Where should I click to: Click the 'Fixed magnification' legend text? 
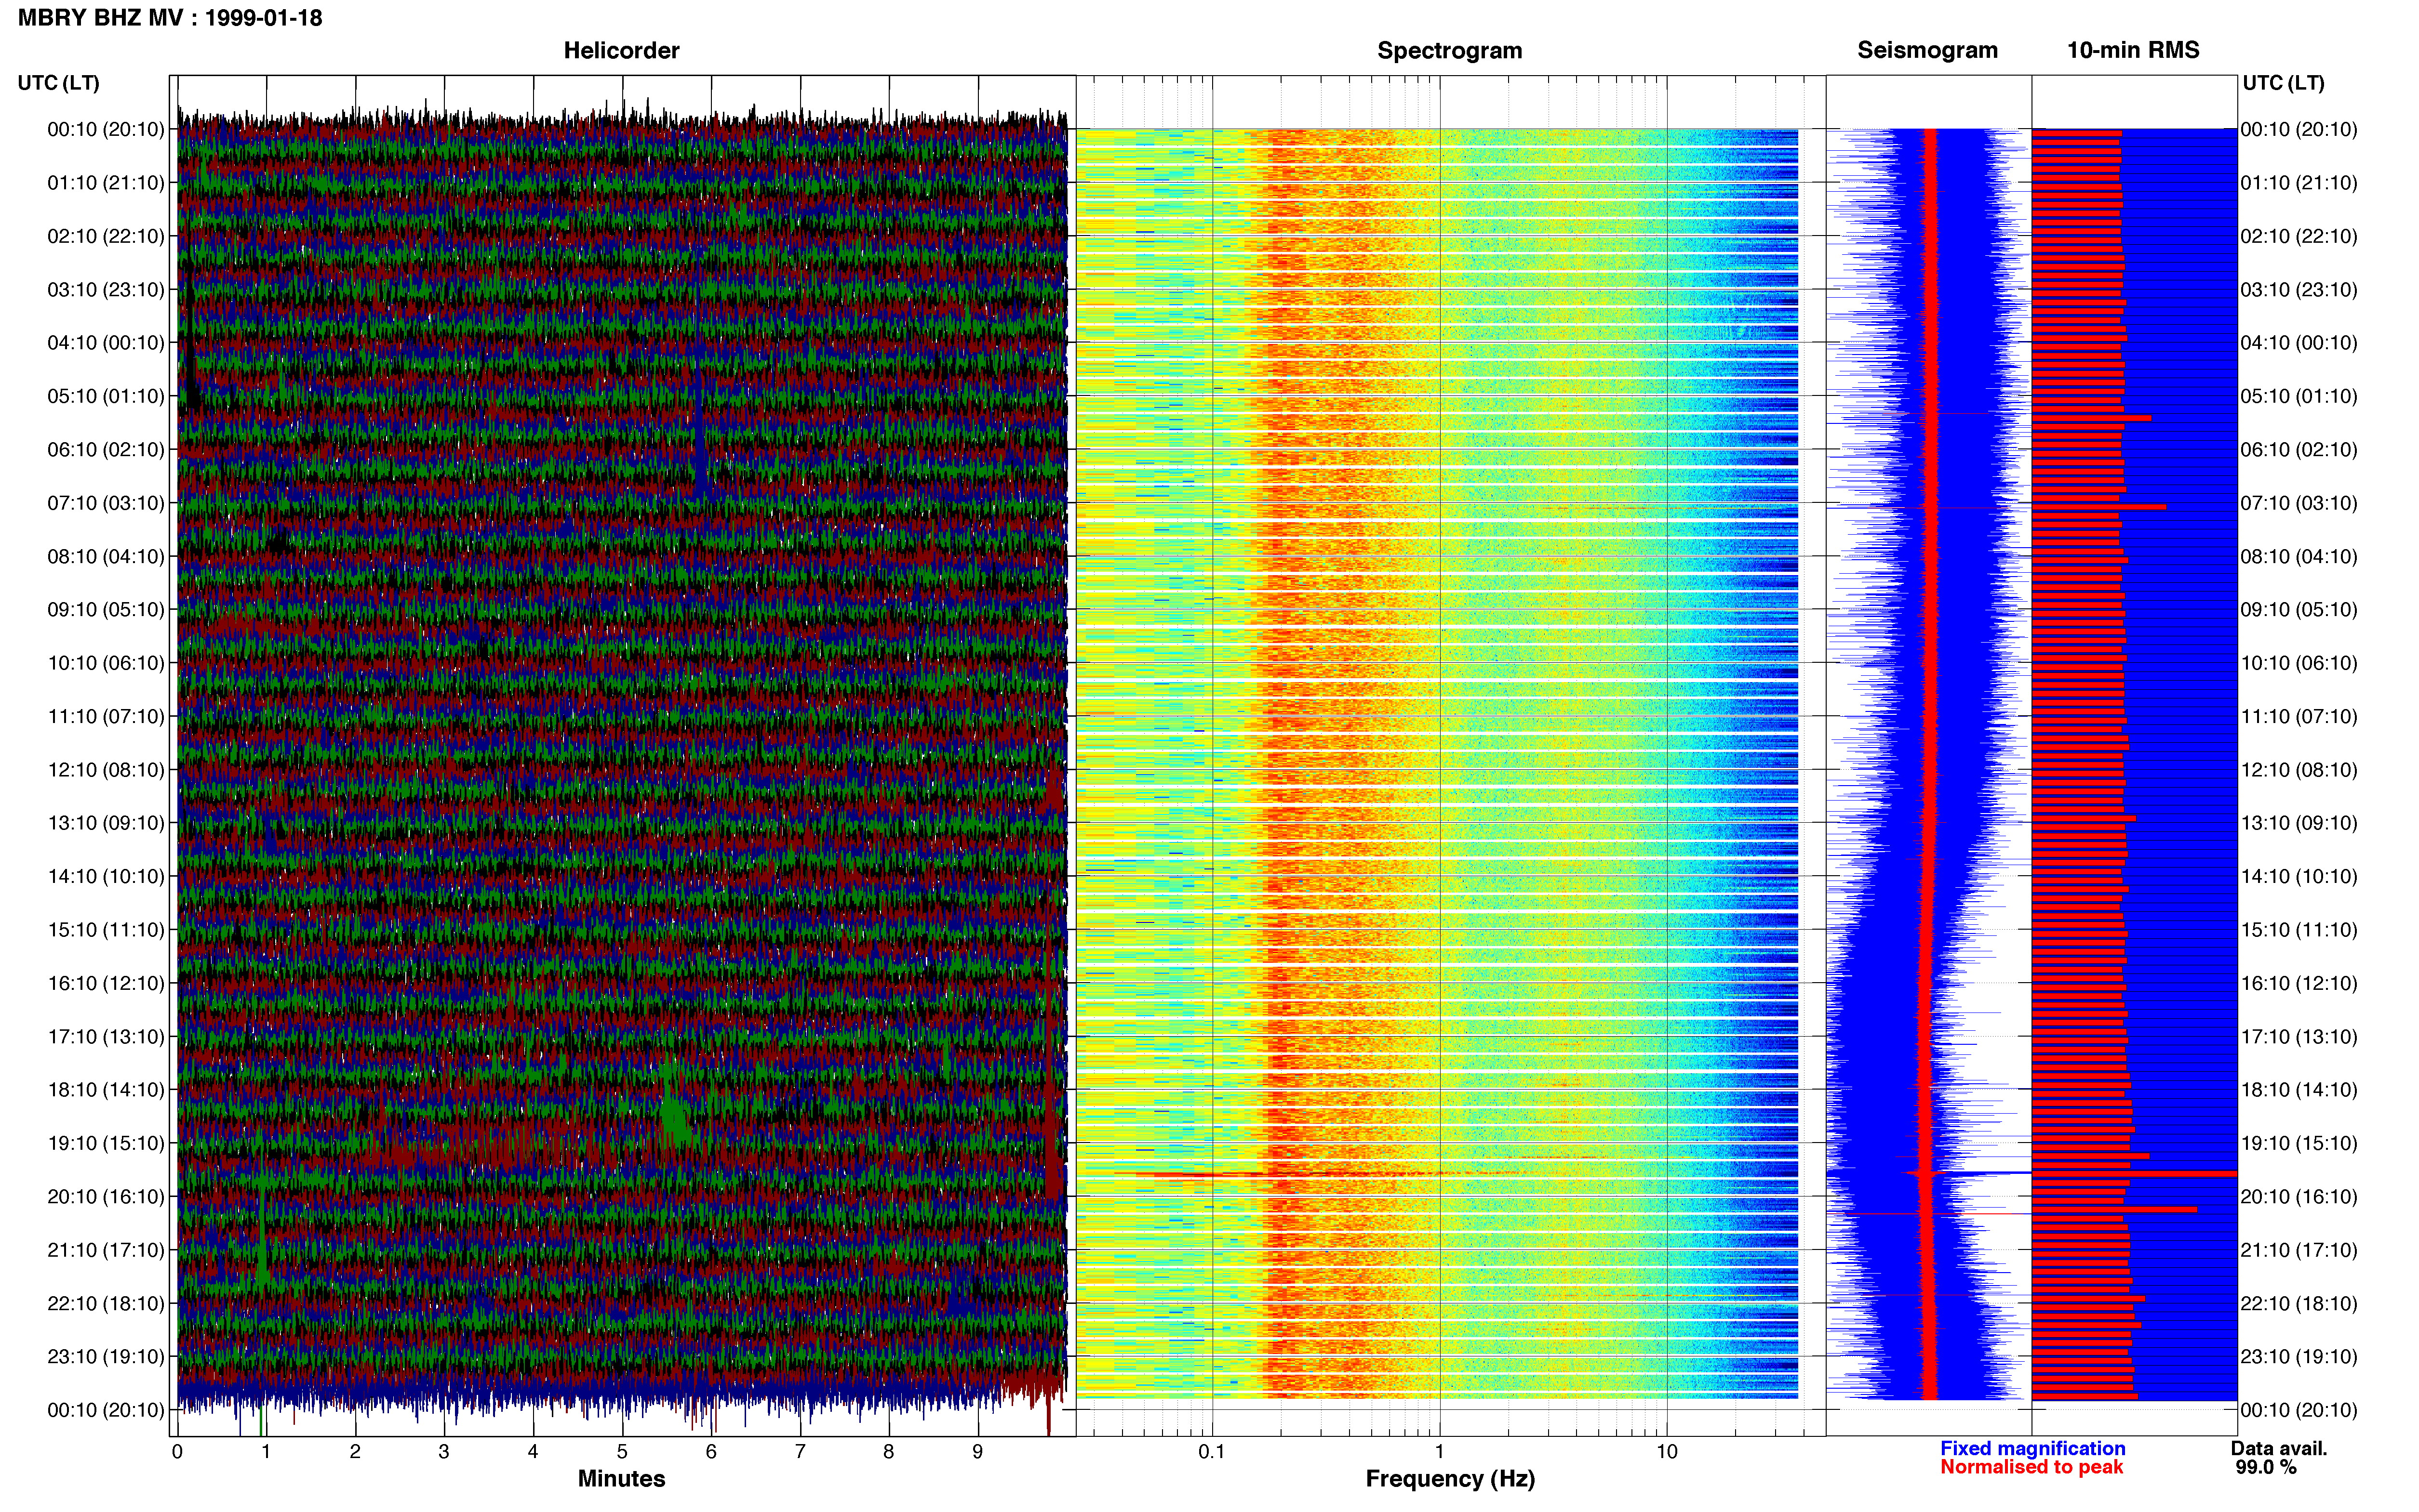coord(2032,1448)
